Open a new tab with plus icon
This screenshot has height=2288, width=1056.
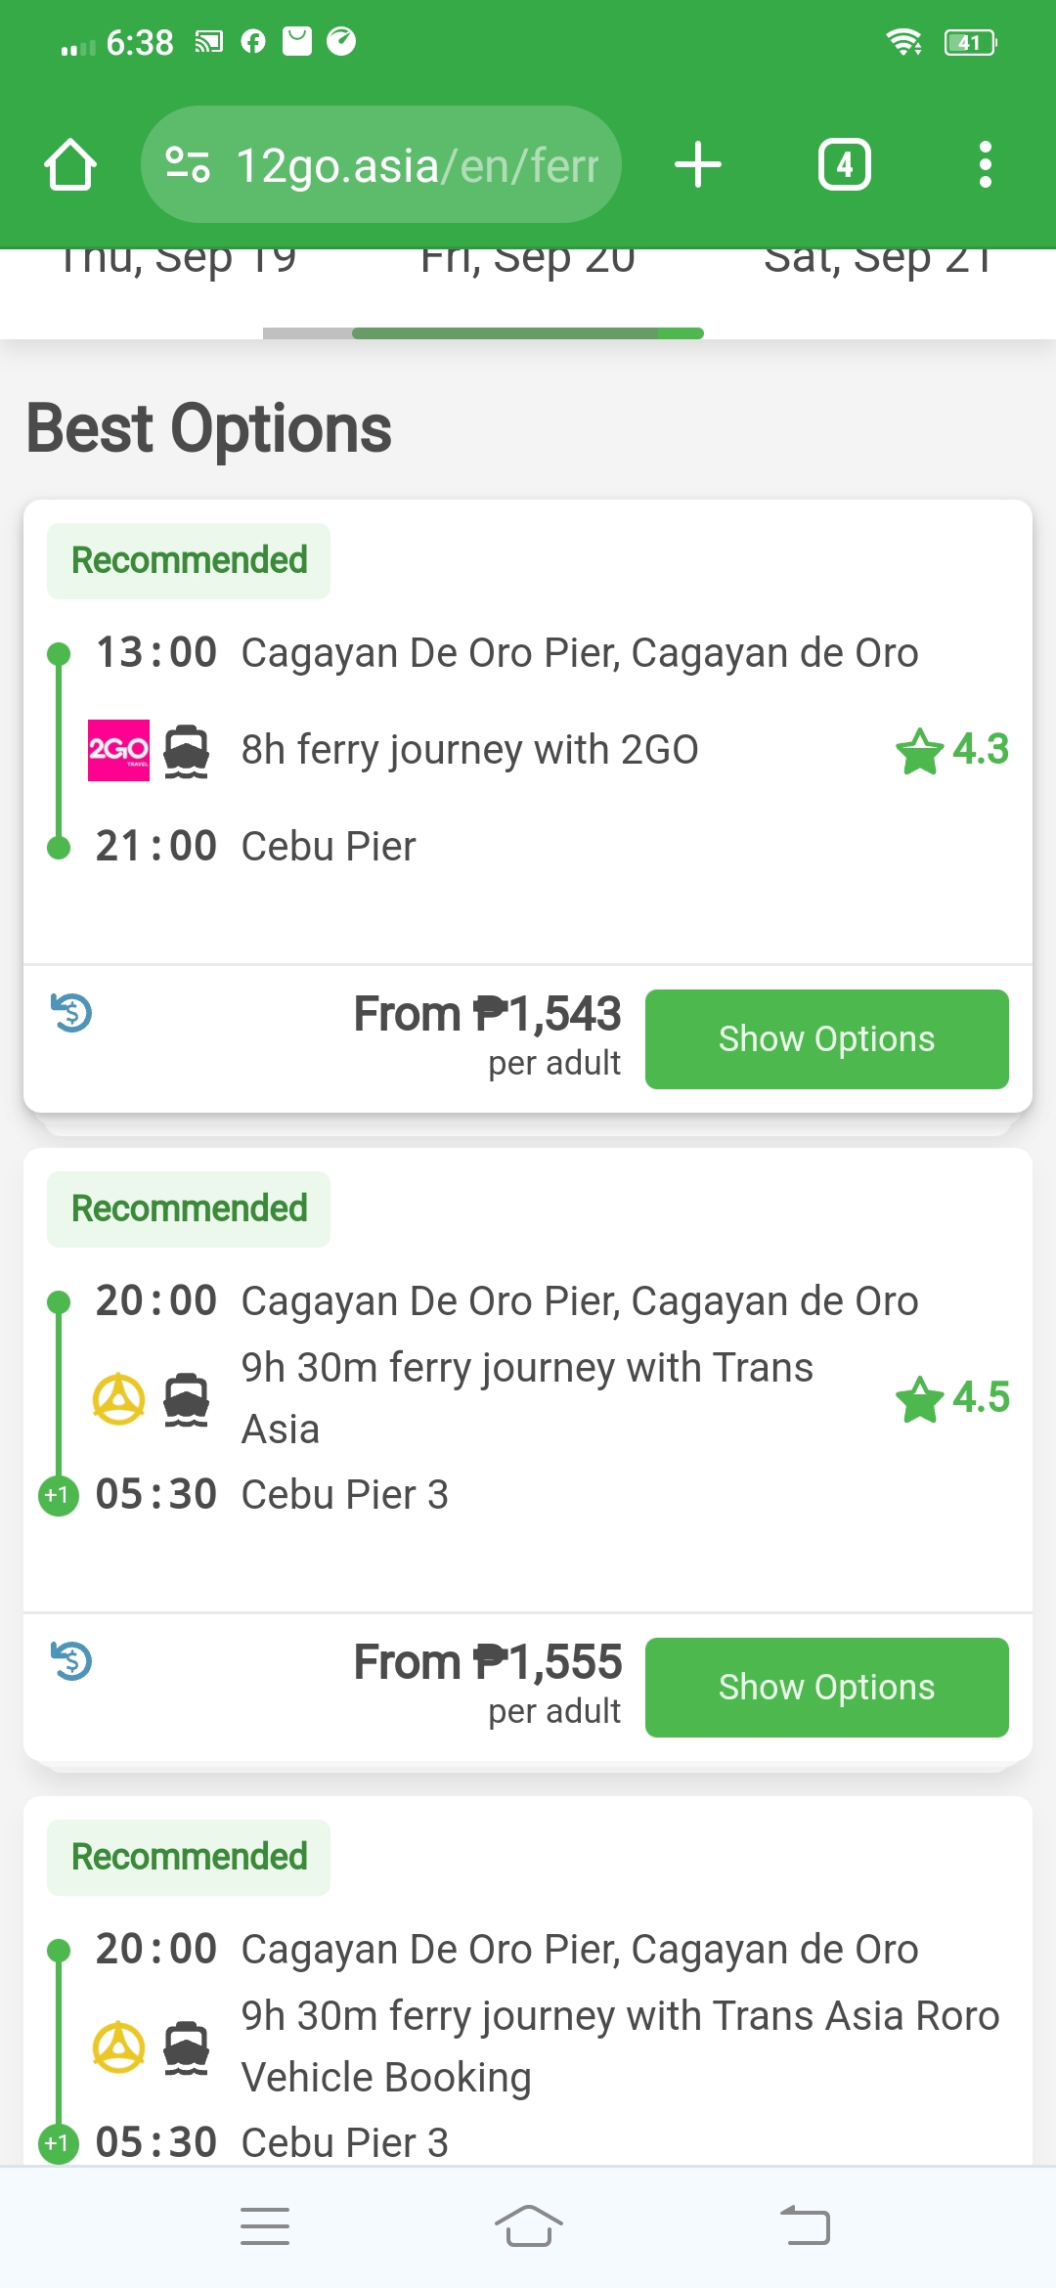click(x=698, y=164)
